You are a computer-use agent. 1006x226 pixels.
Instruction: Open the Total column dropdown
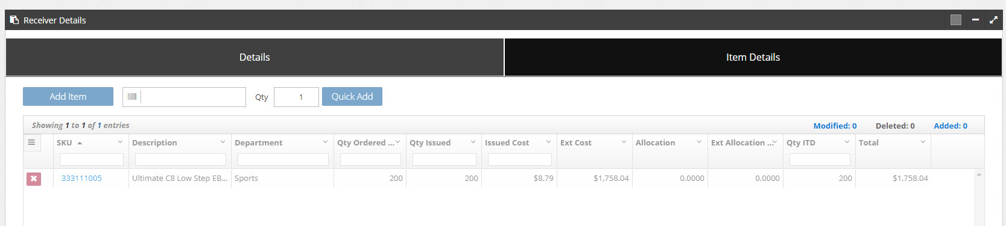pyautogui.click(x=923, y=142)
